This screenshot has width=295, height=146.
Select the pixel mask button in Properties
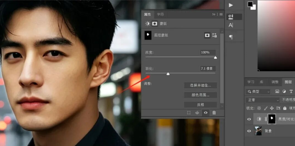click(x=207, y=35)
